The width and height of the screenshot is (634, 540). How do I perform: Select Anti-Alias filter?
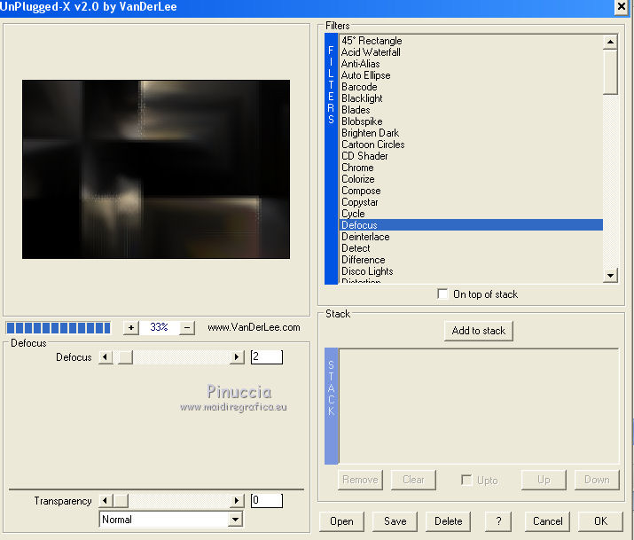point(471,64)
